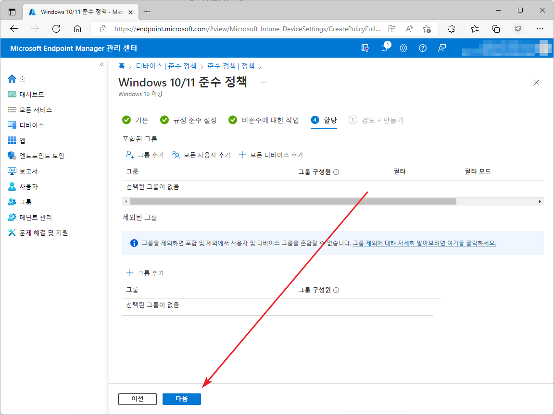
Task: Select the 할당 step tab
Action: click(324, 120)
